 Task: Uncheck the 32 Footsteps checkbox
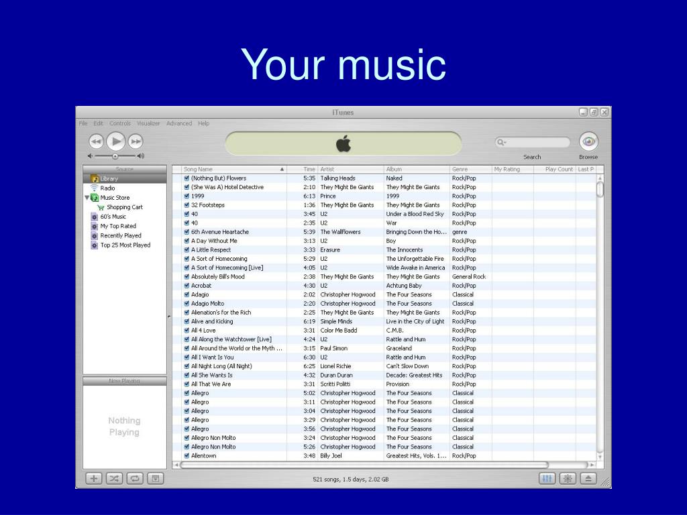187,205
